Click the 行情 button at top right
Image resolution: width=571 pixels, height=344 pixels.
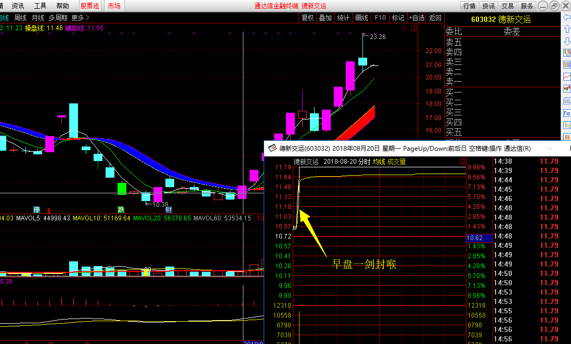pos(470,6)
